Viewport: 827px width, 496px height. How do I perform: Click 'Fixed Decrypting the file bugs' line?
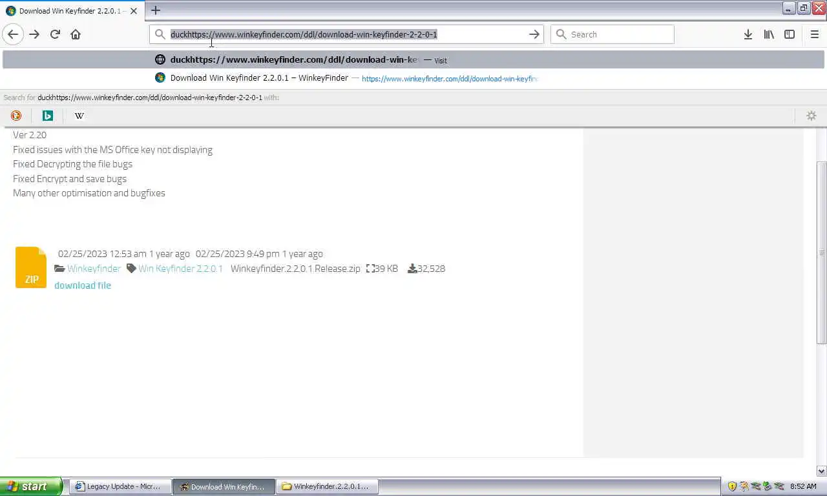(72, 164)
